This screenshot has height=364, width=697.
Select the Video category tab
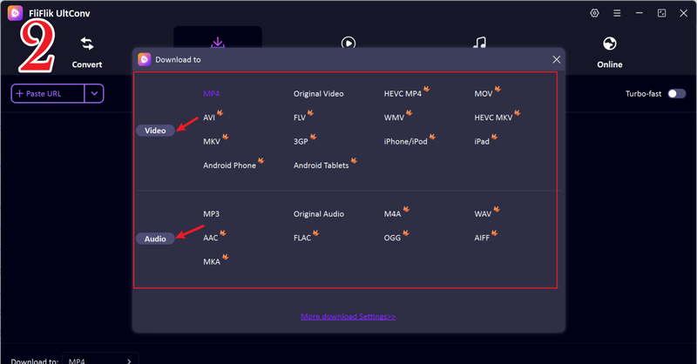tap(155, 131)
